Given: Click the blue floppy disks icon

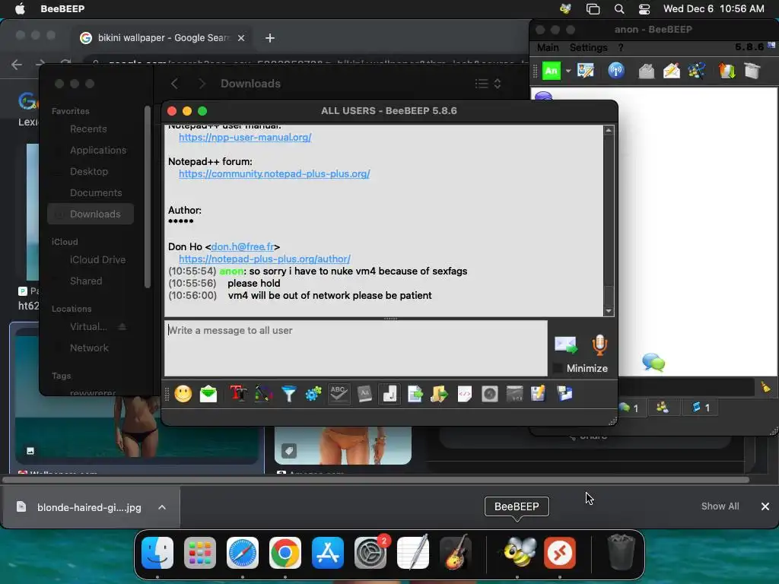Looking at the screenshot, I should pos(564,395).
